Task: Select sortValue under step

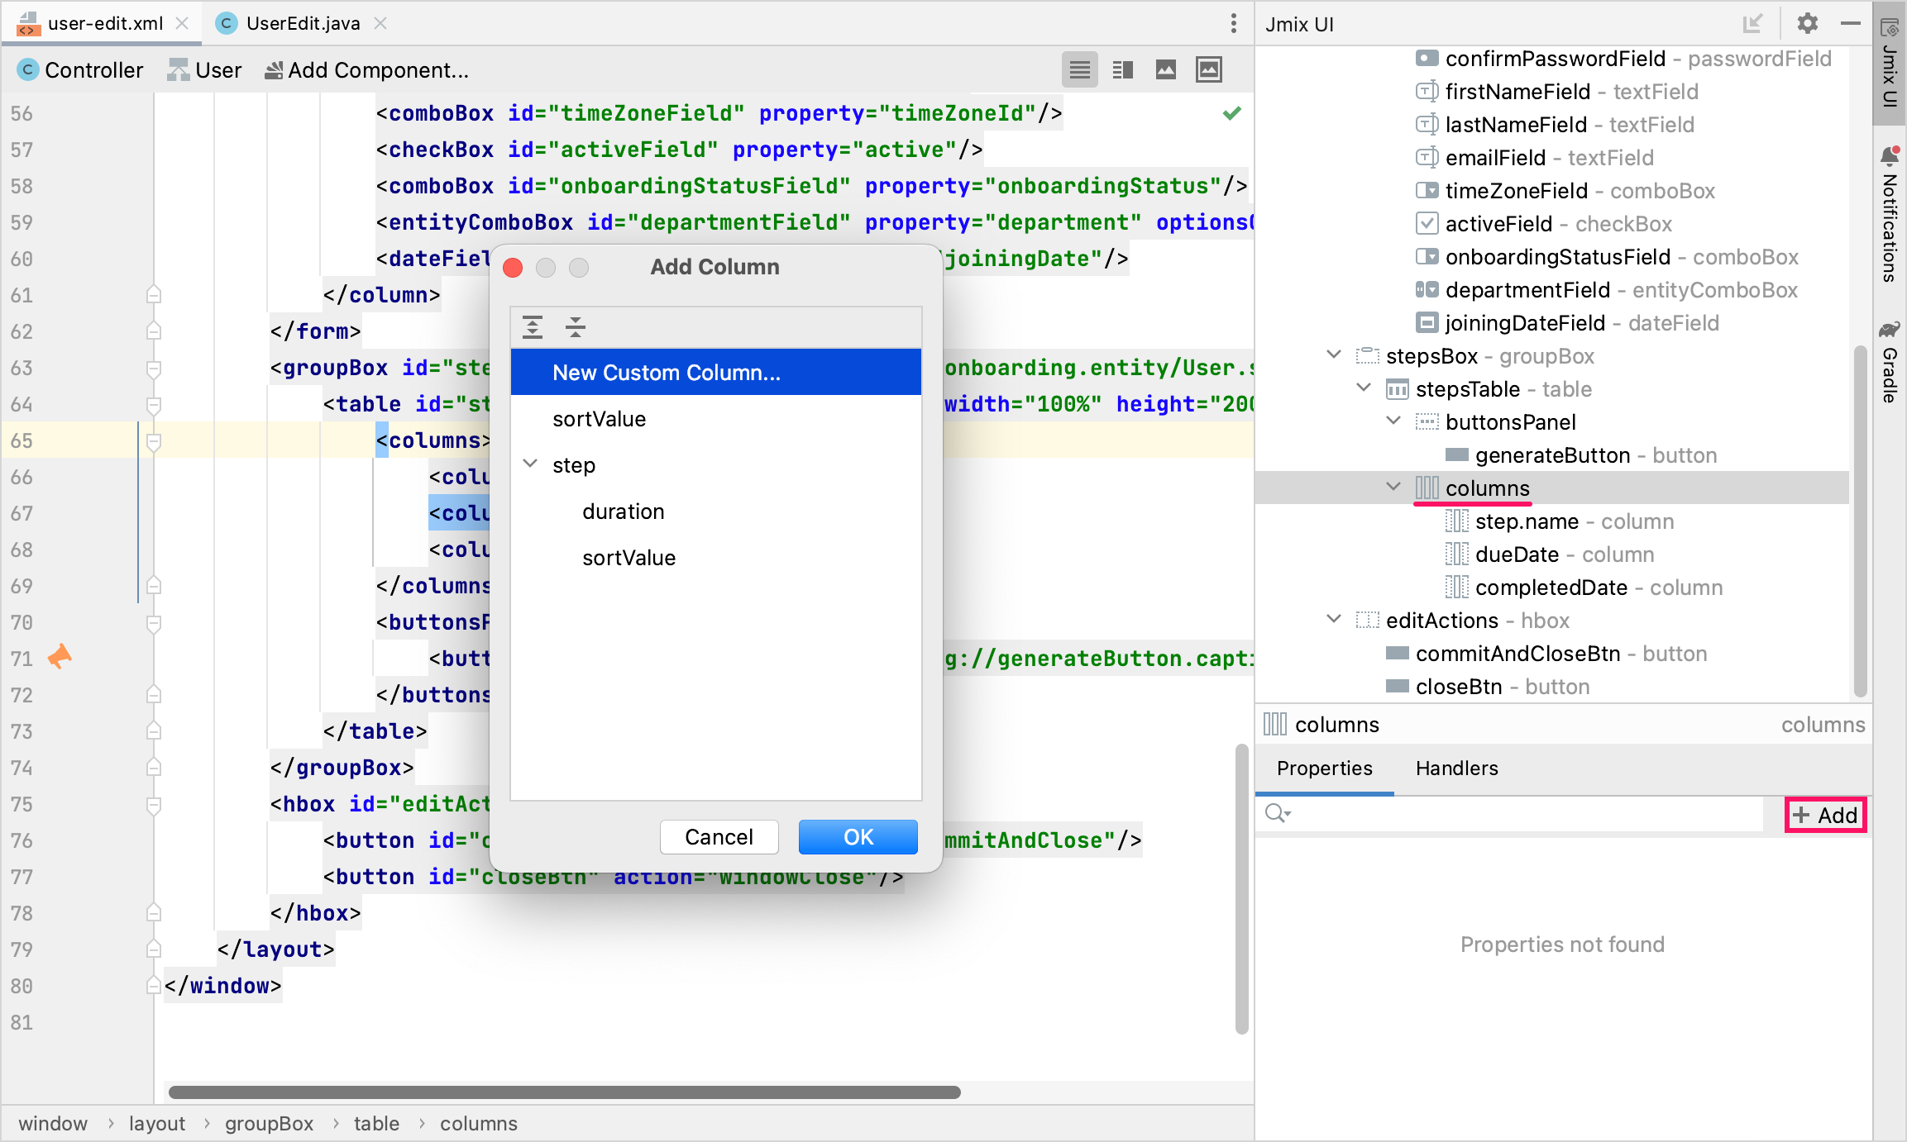Action: point(716,558)
